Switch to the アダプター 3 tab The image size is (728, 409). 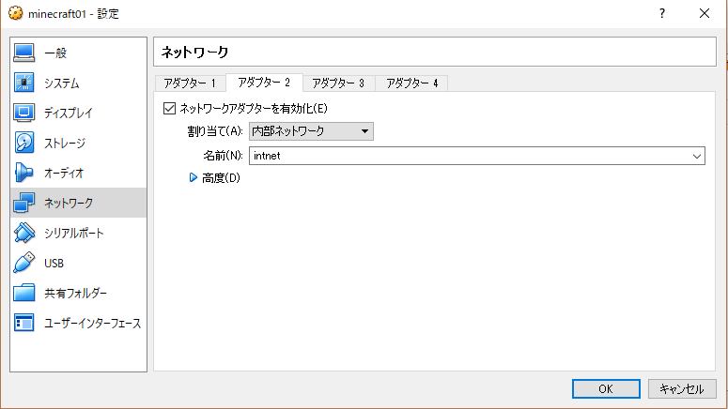pyautogui.click(x=338, y=83)
